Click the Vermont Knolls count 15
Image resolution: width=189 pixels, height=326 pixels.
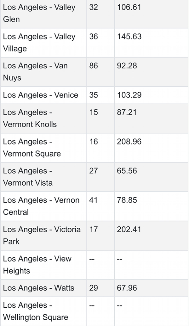(x=94, y=113)
